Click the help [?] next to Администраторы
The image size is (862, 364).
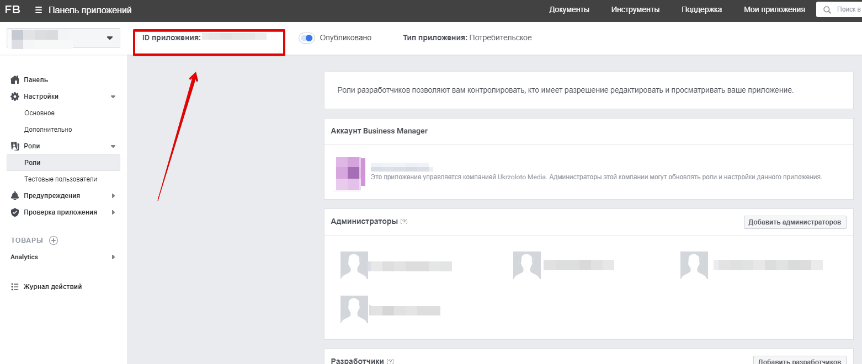point(404,222)
